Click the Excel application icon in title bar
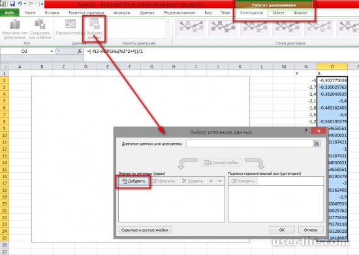Viewport: 359px width, 255px height. tap(3, 4)
